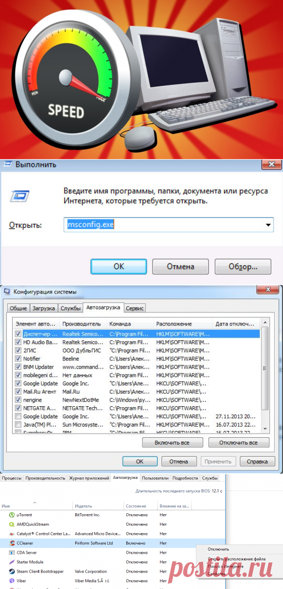This screenshot has height=589, width=283.
Task: Click the sort arrow above the Имя column
Action: (36, 502)
